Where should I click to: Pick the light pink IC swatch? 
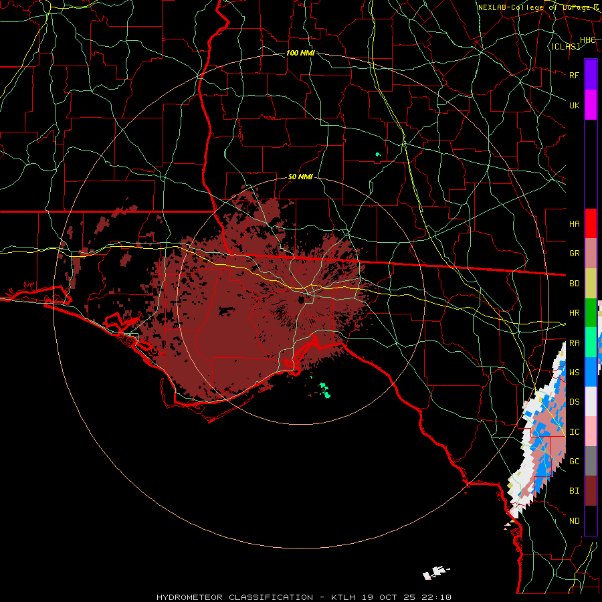(x=591, y=431)
